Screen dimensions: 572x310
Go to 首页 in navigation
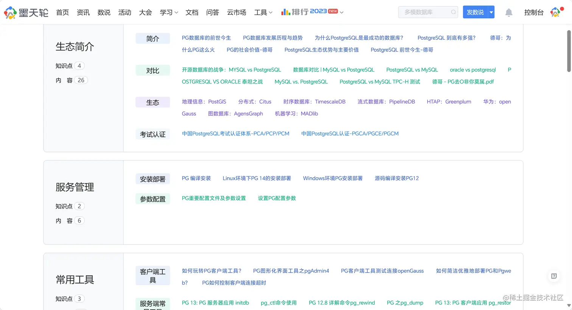(62, 12)
